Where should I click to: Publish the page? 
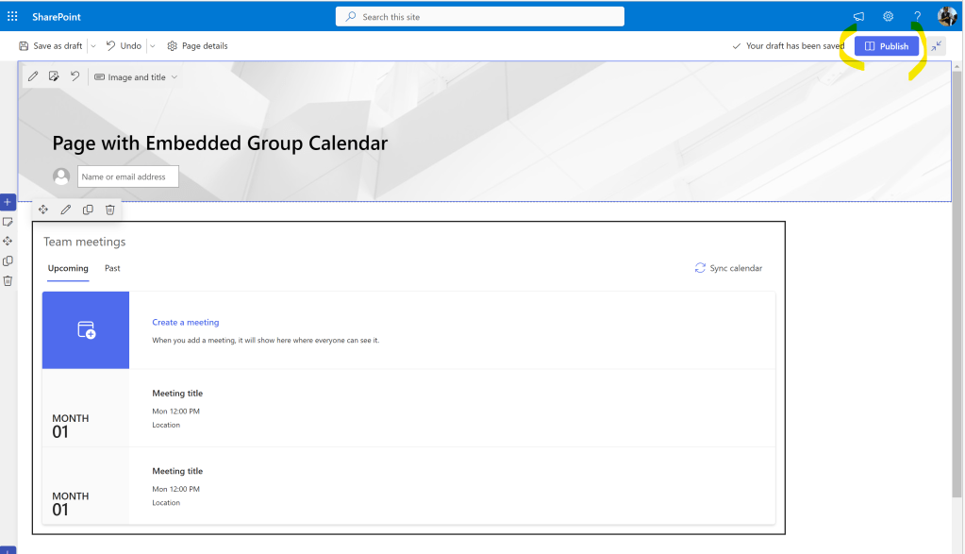pos(887,45)
